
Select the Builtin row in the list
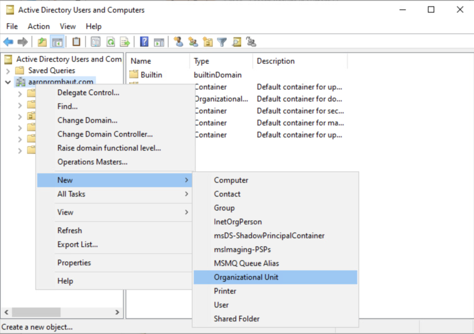151,74
